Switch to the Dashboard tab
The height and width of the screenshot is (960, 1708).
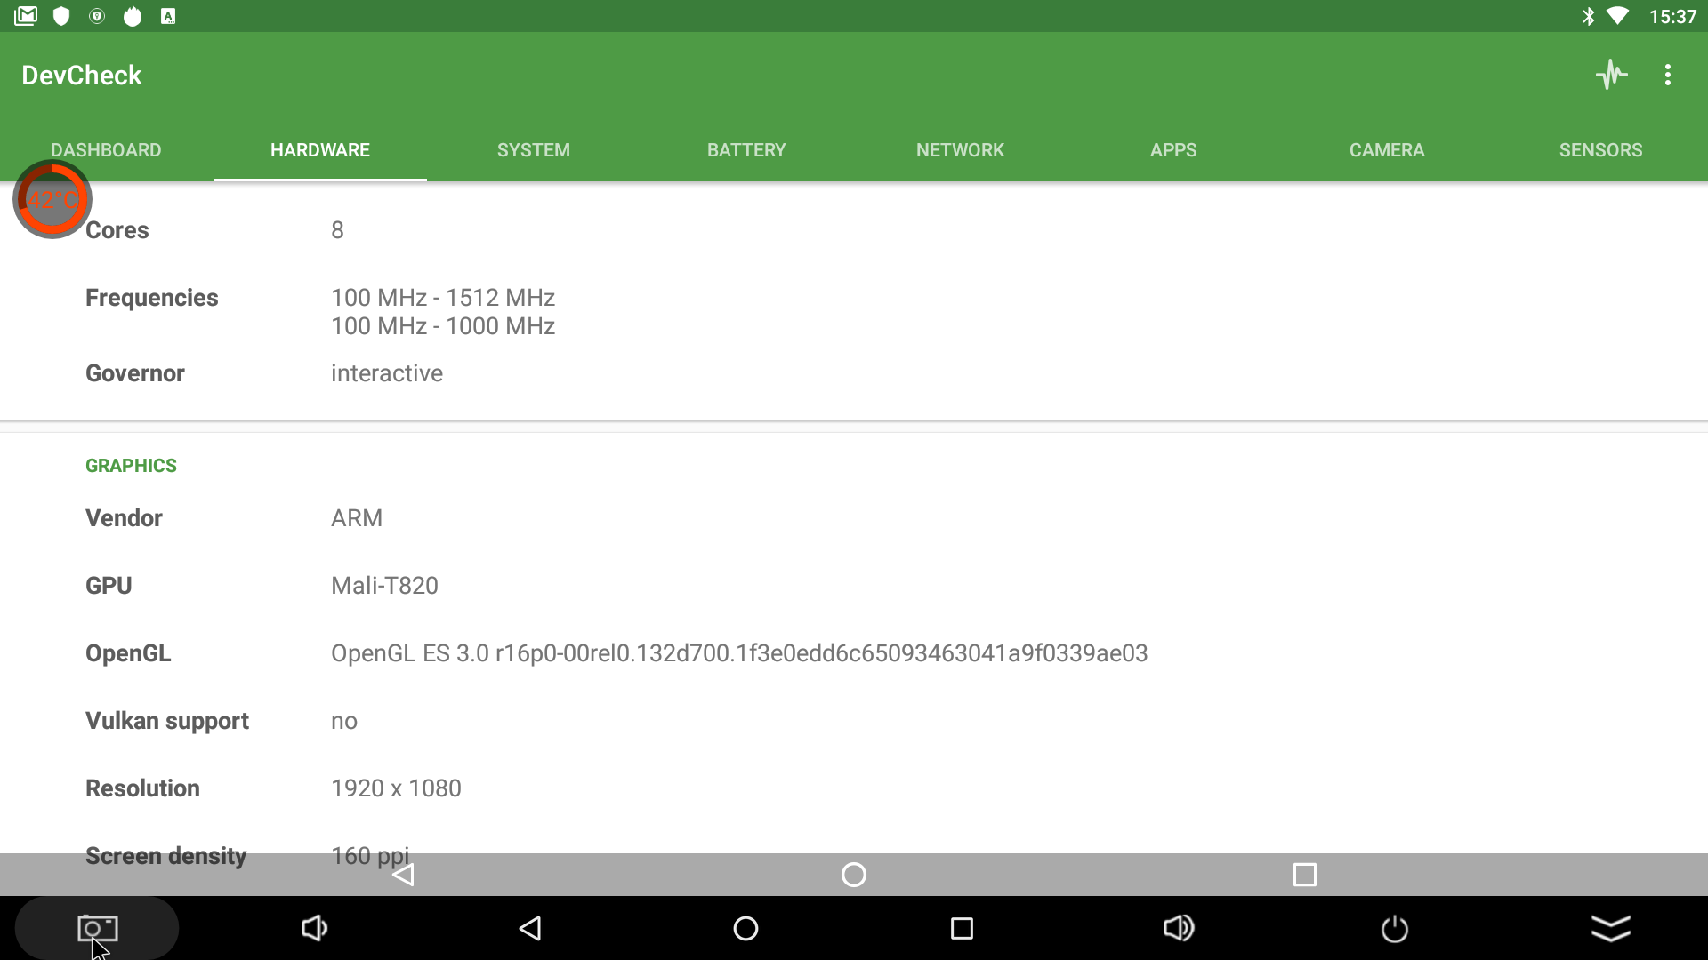[106, 150]
